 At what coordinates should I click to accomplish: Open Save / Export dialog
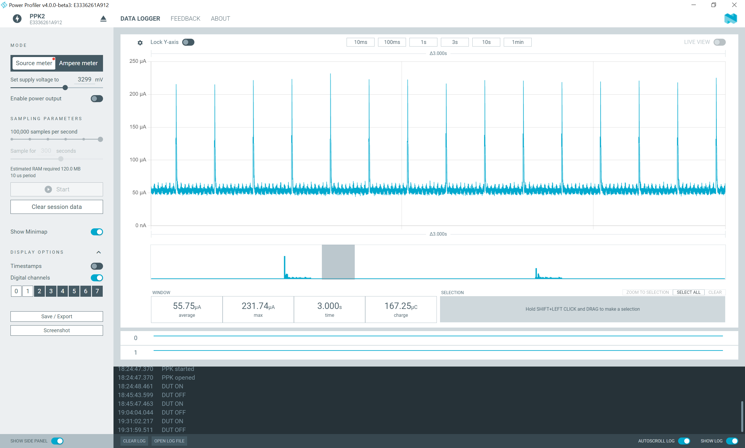point(57,317)
